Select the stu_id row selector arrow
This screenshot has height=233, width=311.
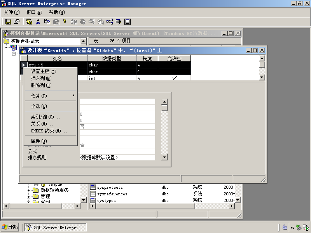click(x=24, y=65)
